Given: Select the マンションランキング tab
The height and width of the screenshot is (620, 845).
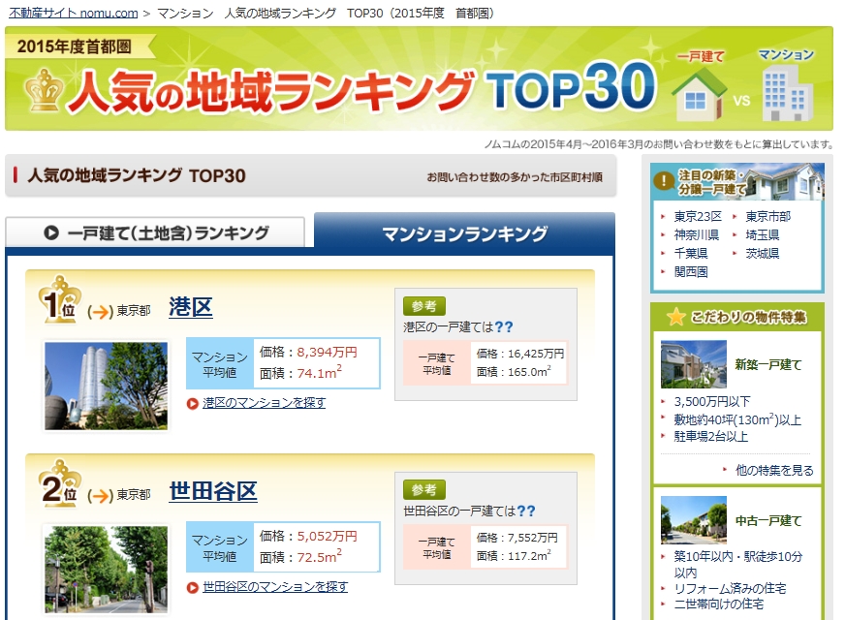Looking at the screenshot, I should pos(464,233).
